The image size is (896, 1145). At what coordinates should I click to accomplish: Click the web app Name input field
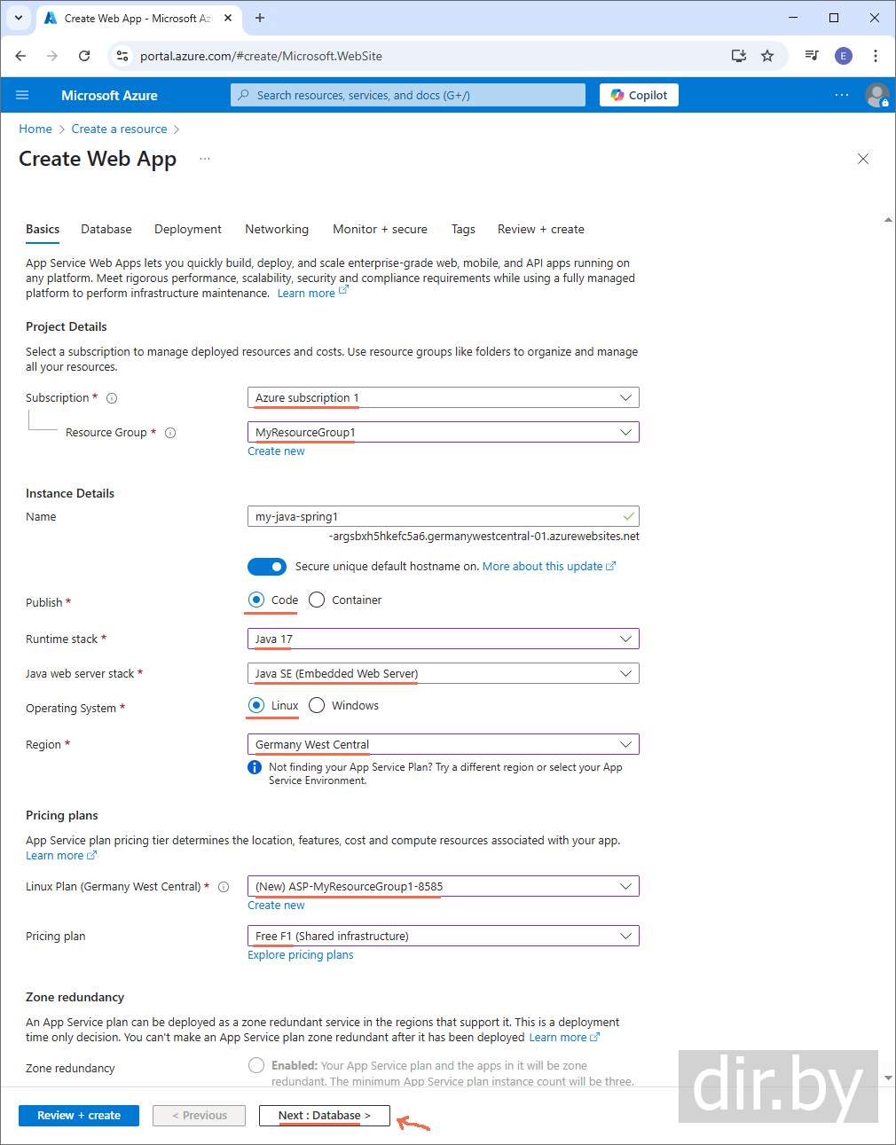click(435, 516)
